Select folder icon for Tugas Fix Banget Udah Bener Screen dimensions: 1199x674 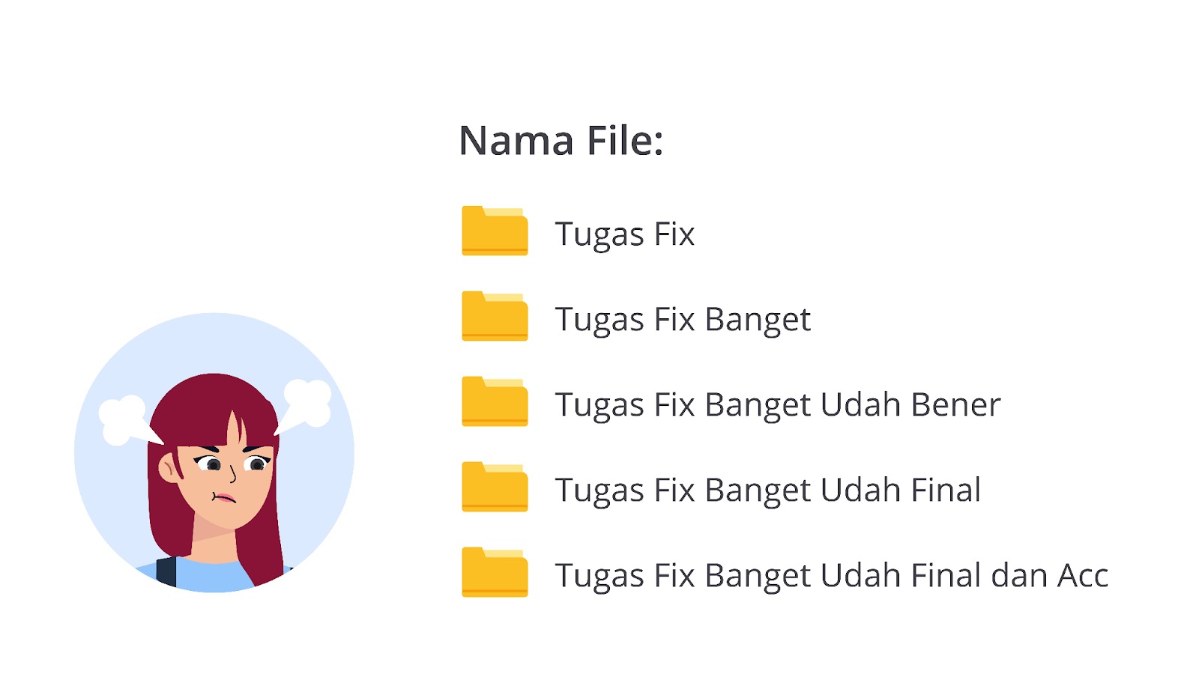click(x=495, y=401)
